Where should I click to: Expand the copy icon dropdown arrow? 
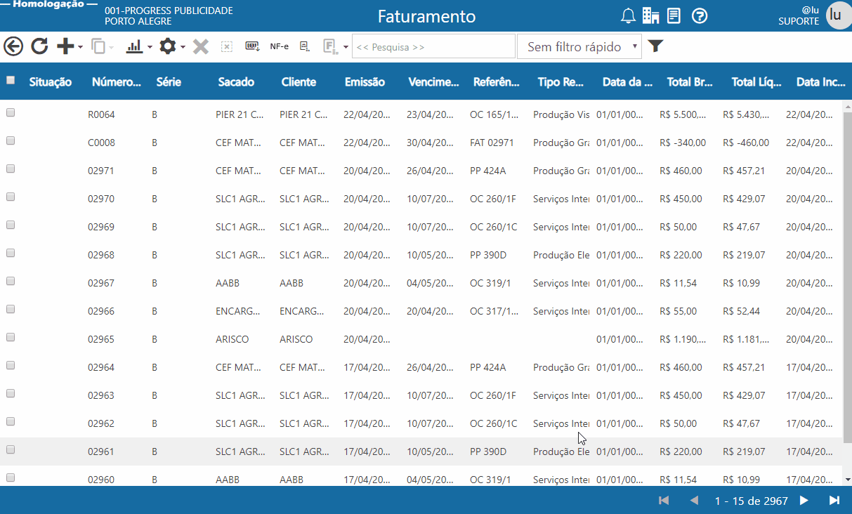[112, 47]
